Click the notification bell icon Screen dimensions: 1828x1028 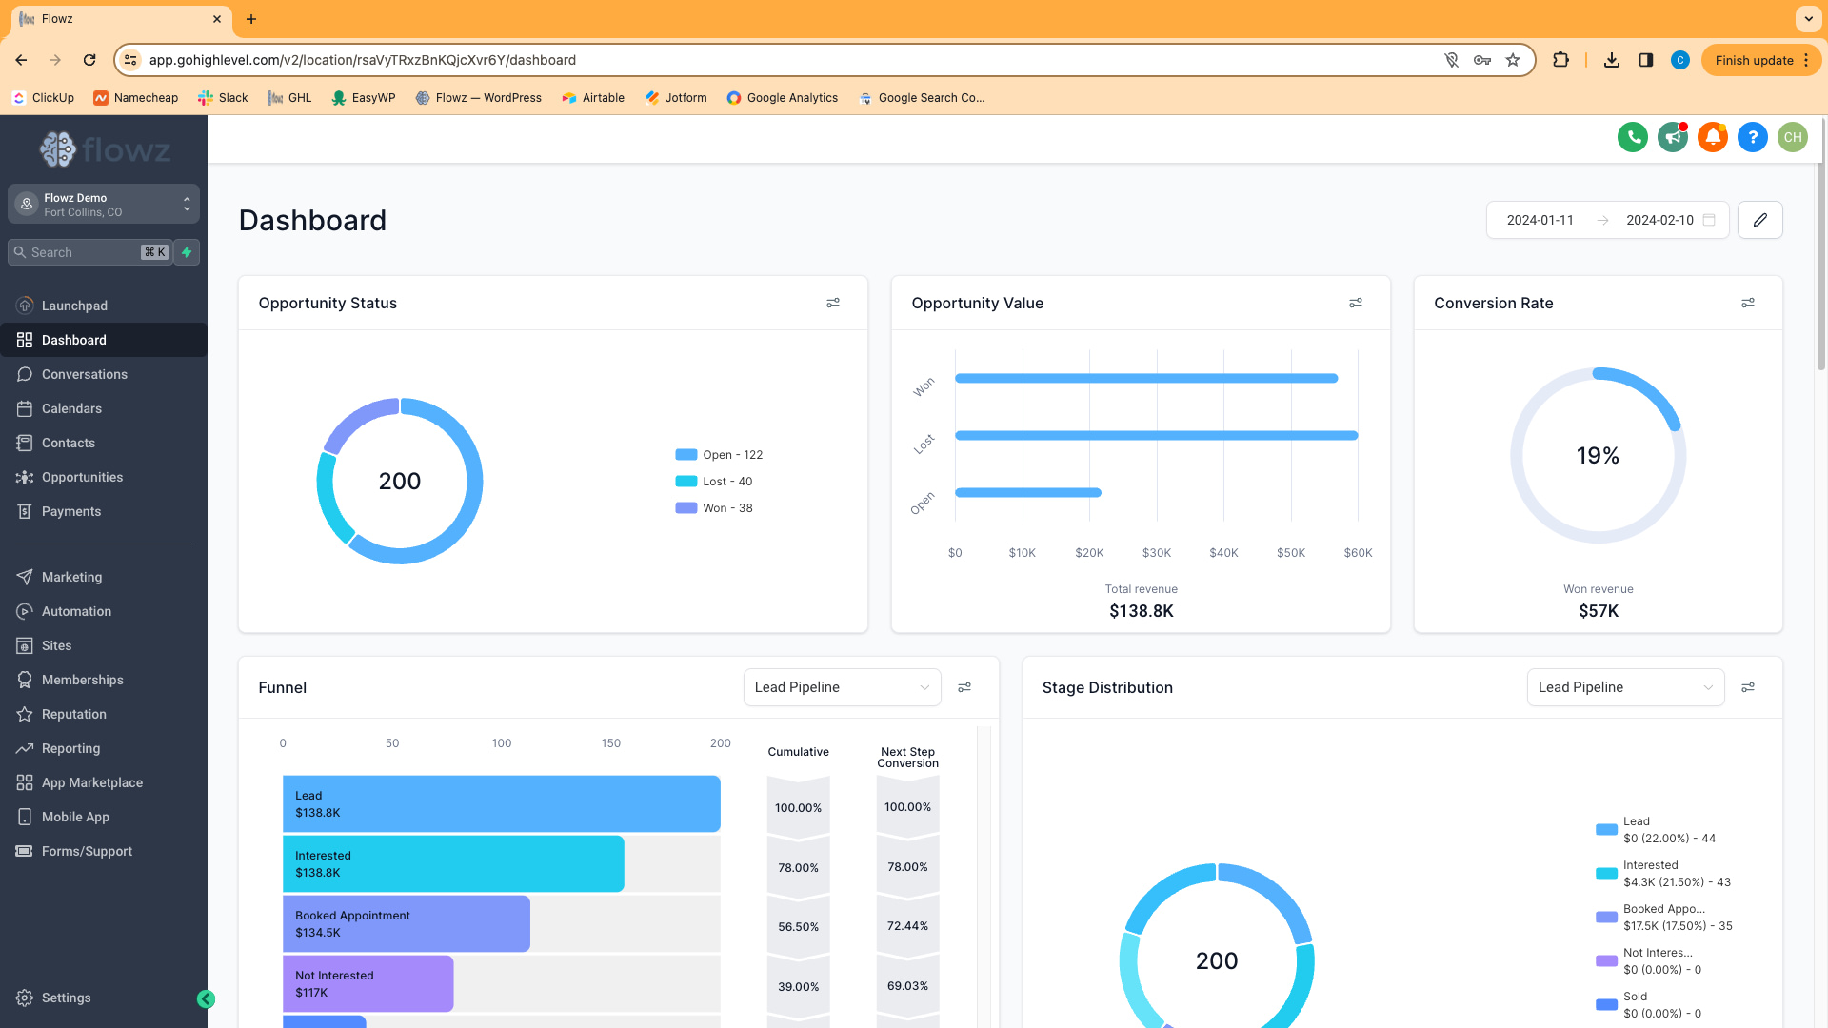tap(1711, 137)
